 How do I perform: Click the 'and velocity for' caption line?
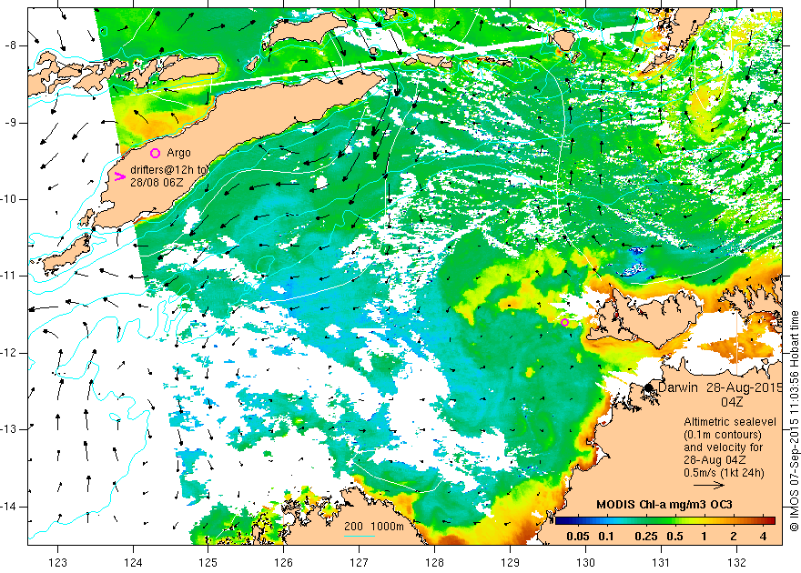pyautogui.click(x=724, y=447)
